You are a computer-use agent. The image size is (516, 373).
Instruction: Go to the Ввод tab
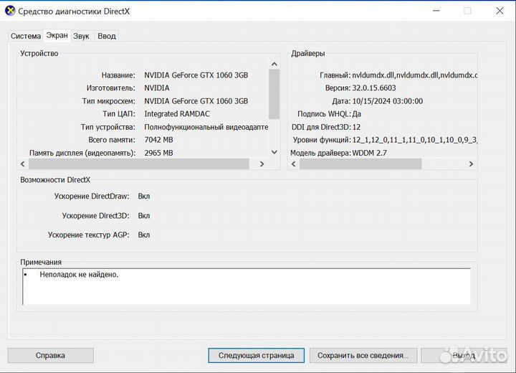click(106, 36)
